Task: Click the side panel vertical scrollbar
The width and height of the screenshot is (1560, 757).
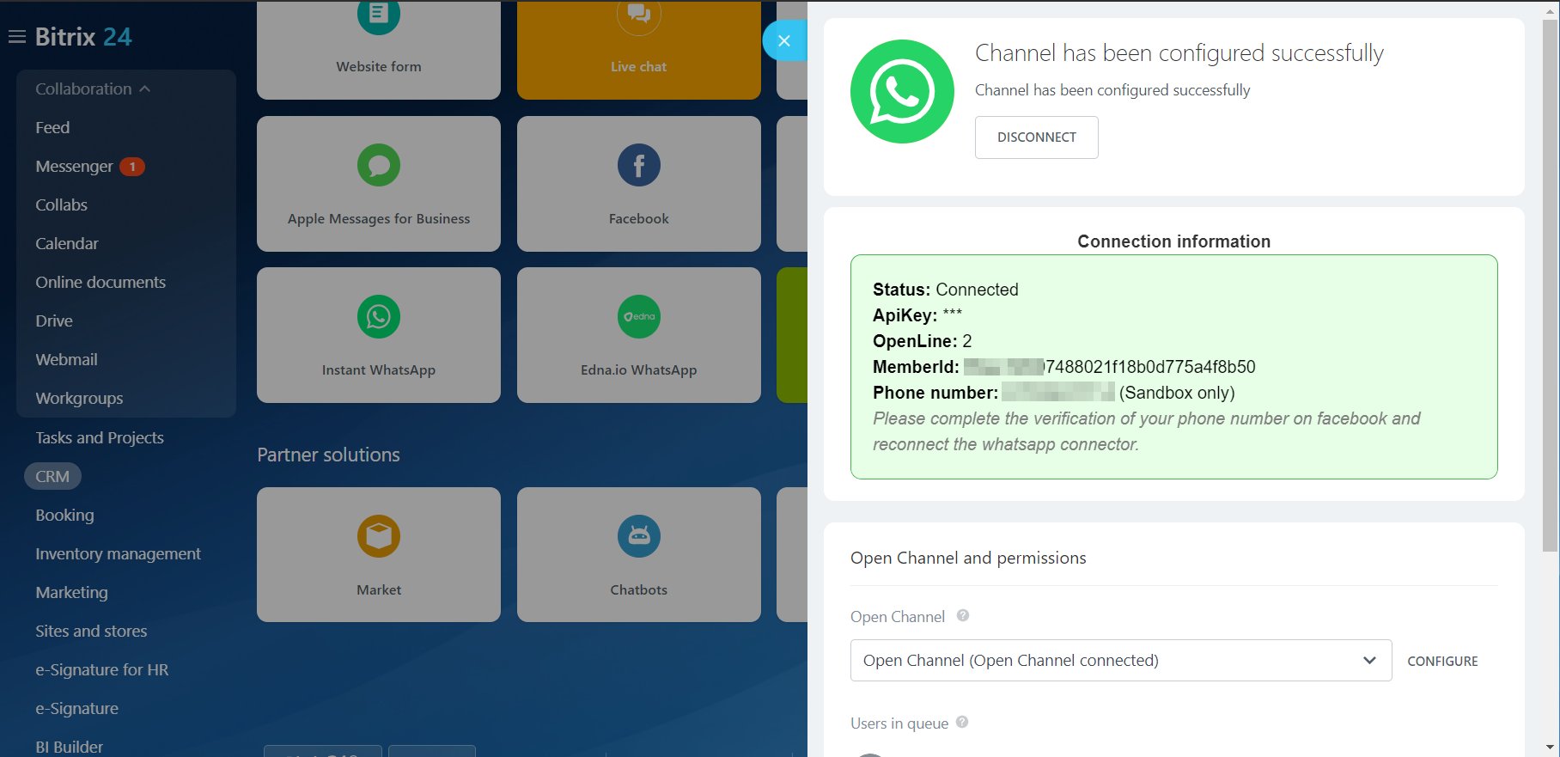Action: (x=1550, y=284)
